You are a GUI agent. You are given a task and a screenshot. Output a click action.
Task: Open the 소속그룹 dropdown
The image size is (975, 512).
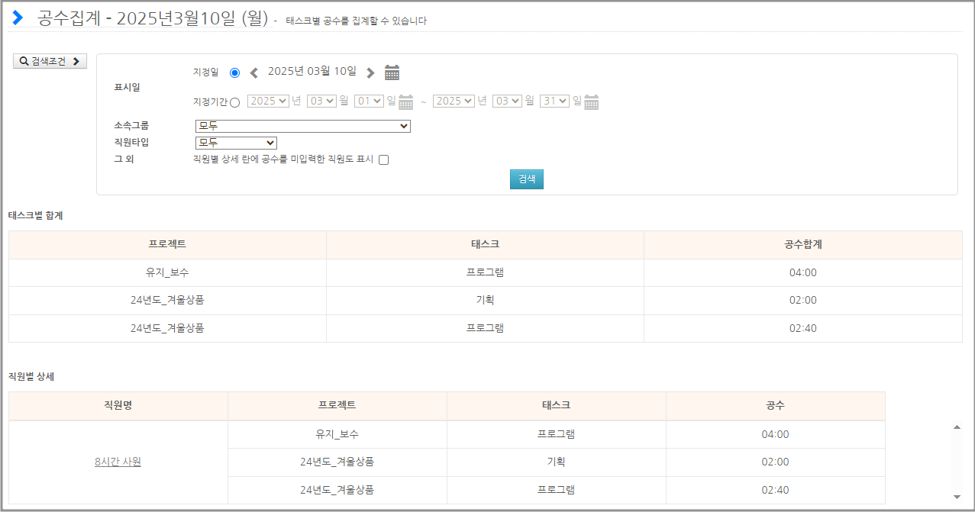pos(302,126)
